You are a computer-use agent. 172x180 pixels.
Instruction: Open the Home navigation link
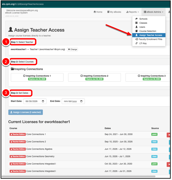pos(98,12)
